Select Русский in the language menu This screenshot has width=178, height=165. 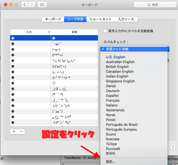click(x=113, y=149)
